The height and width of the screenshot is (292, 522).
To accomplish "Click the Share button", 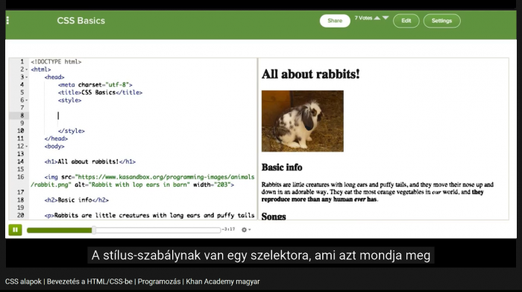I will (x=335, y=21).
